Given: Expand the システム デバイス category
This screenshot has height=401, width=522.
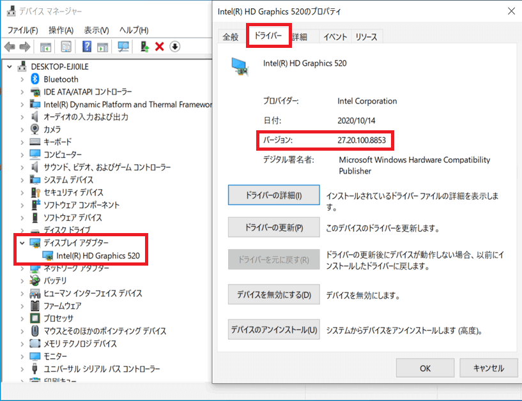Looking at the screenshot, I should coord(22,180).
